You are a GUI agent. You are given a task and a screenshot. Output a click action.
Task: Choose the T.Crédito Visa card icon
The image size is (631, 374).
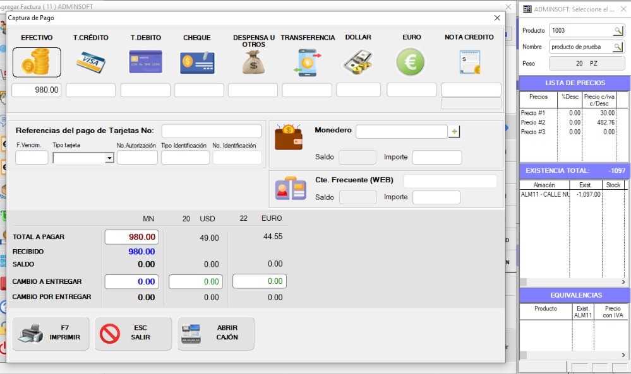coord(90,62)
